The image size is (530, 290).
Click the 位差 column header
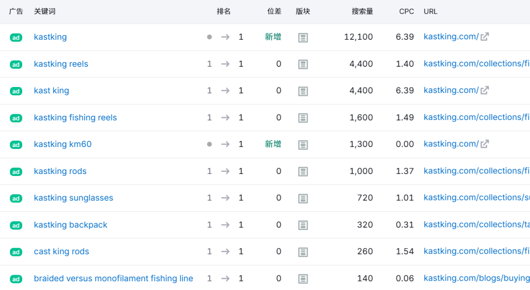coord(274,11)
